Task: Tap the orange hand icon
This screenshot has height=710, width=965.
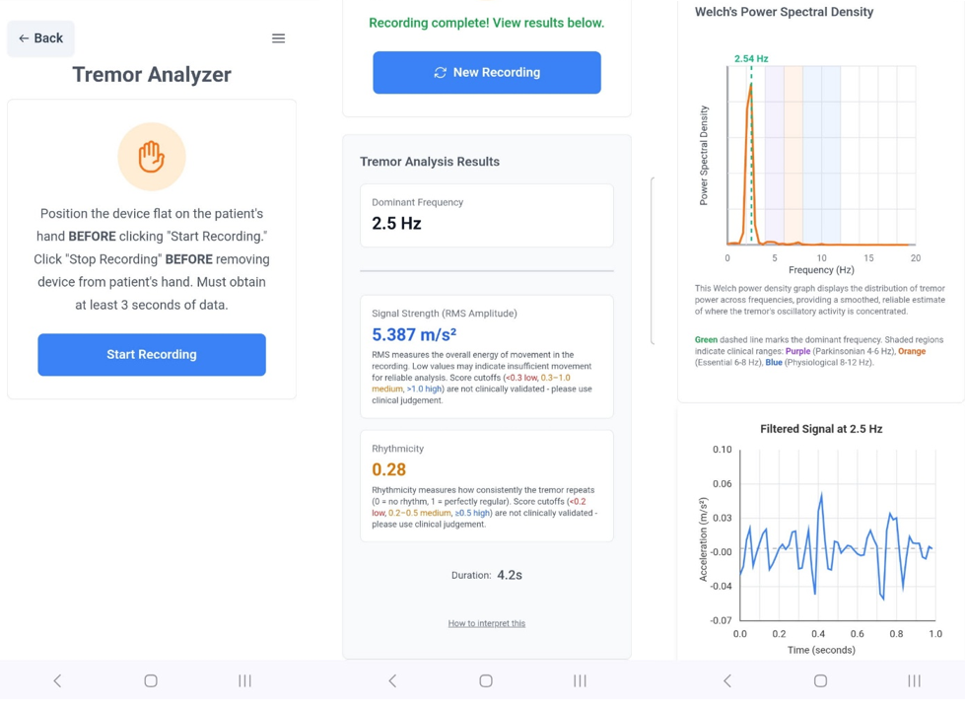Action: [152, 157]
